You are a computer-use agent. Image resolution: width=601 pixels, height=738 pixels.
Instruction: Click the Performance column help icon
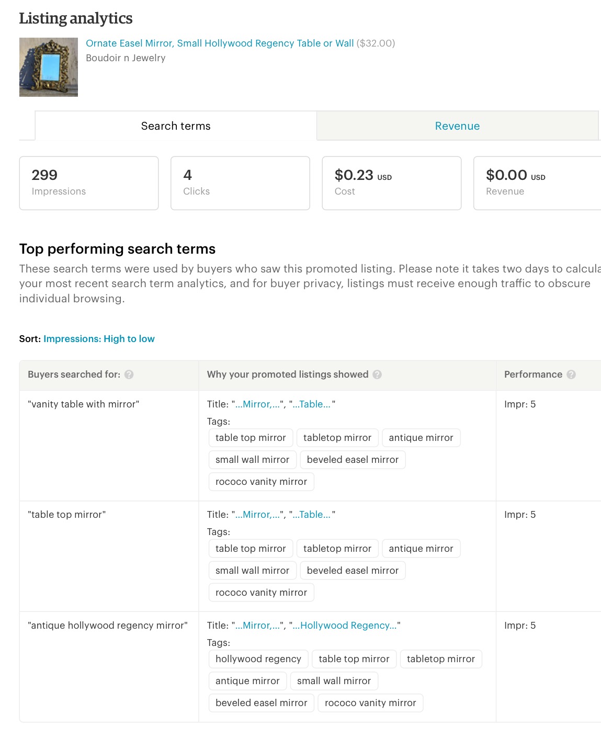[571, 374]
